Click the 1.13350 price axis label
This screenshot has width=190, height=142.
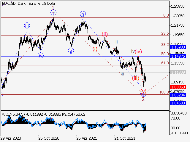[x=178, y=63]
